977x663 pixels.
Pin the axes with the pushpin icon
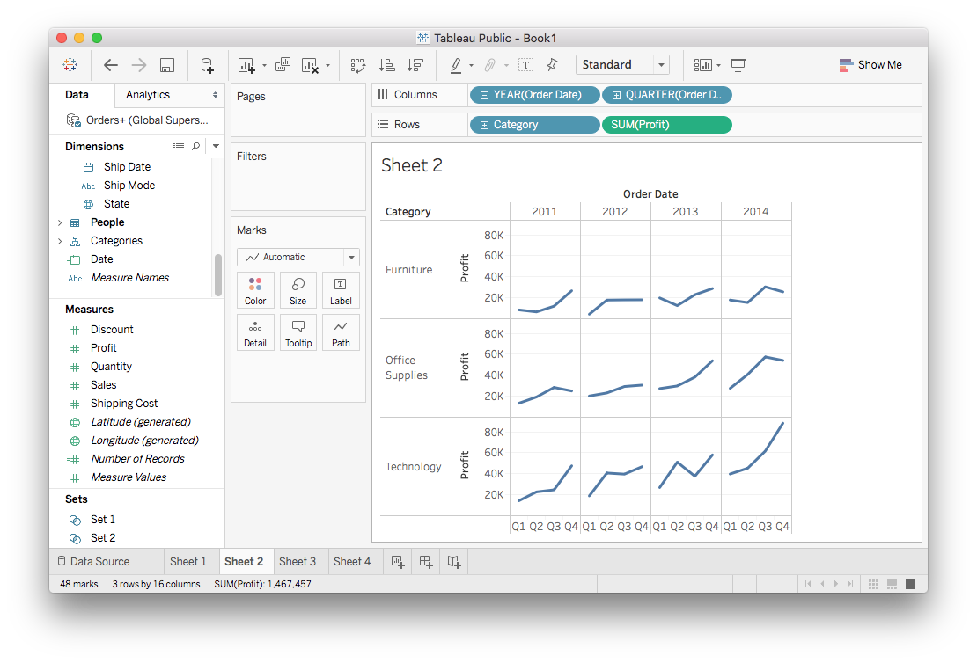pos(552,65)
